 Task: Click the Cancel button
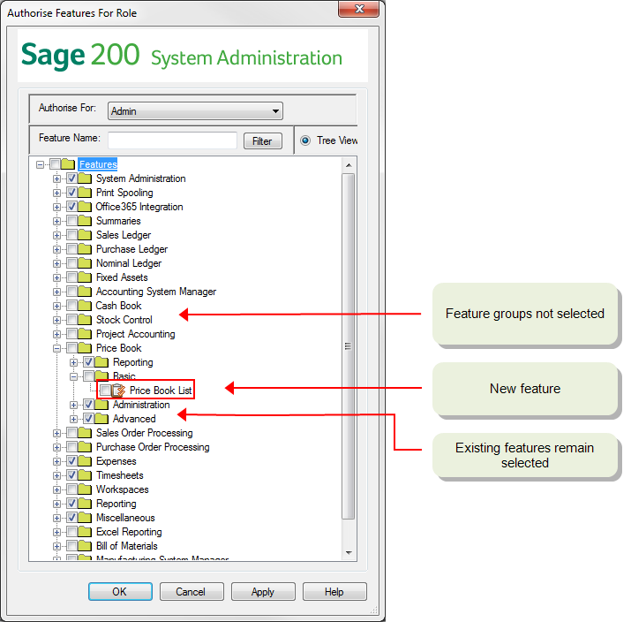click(192, 591)
